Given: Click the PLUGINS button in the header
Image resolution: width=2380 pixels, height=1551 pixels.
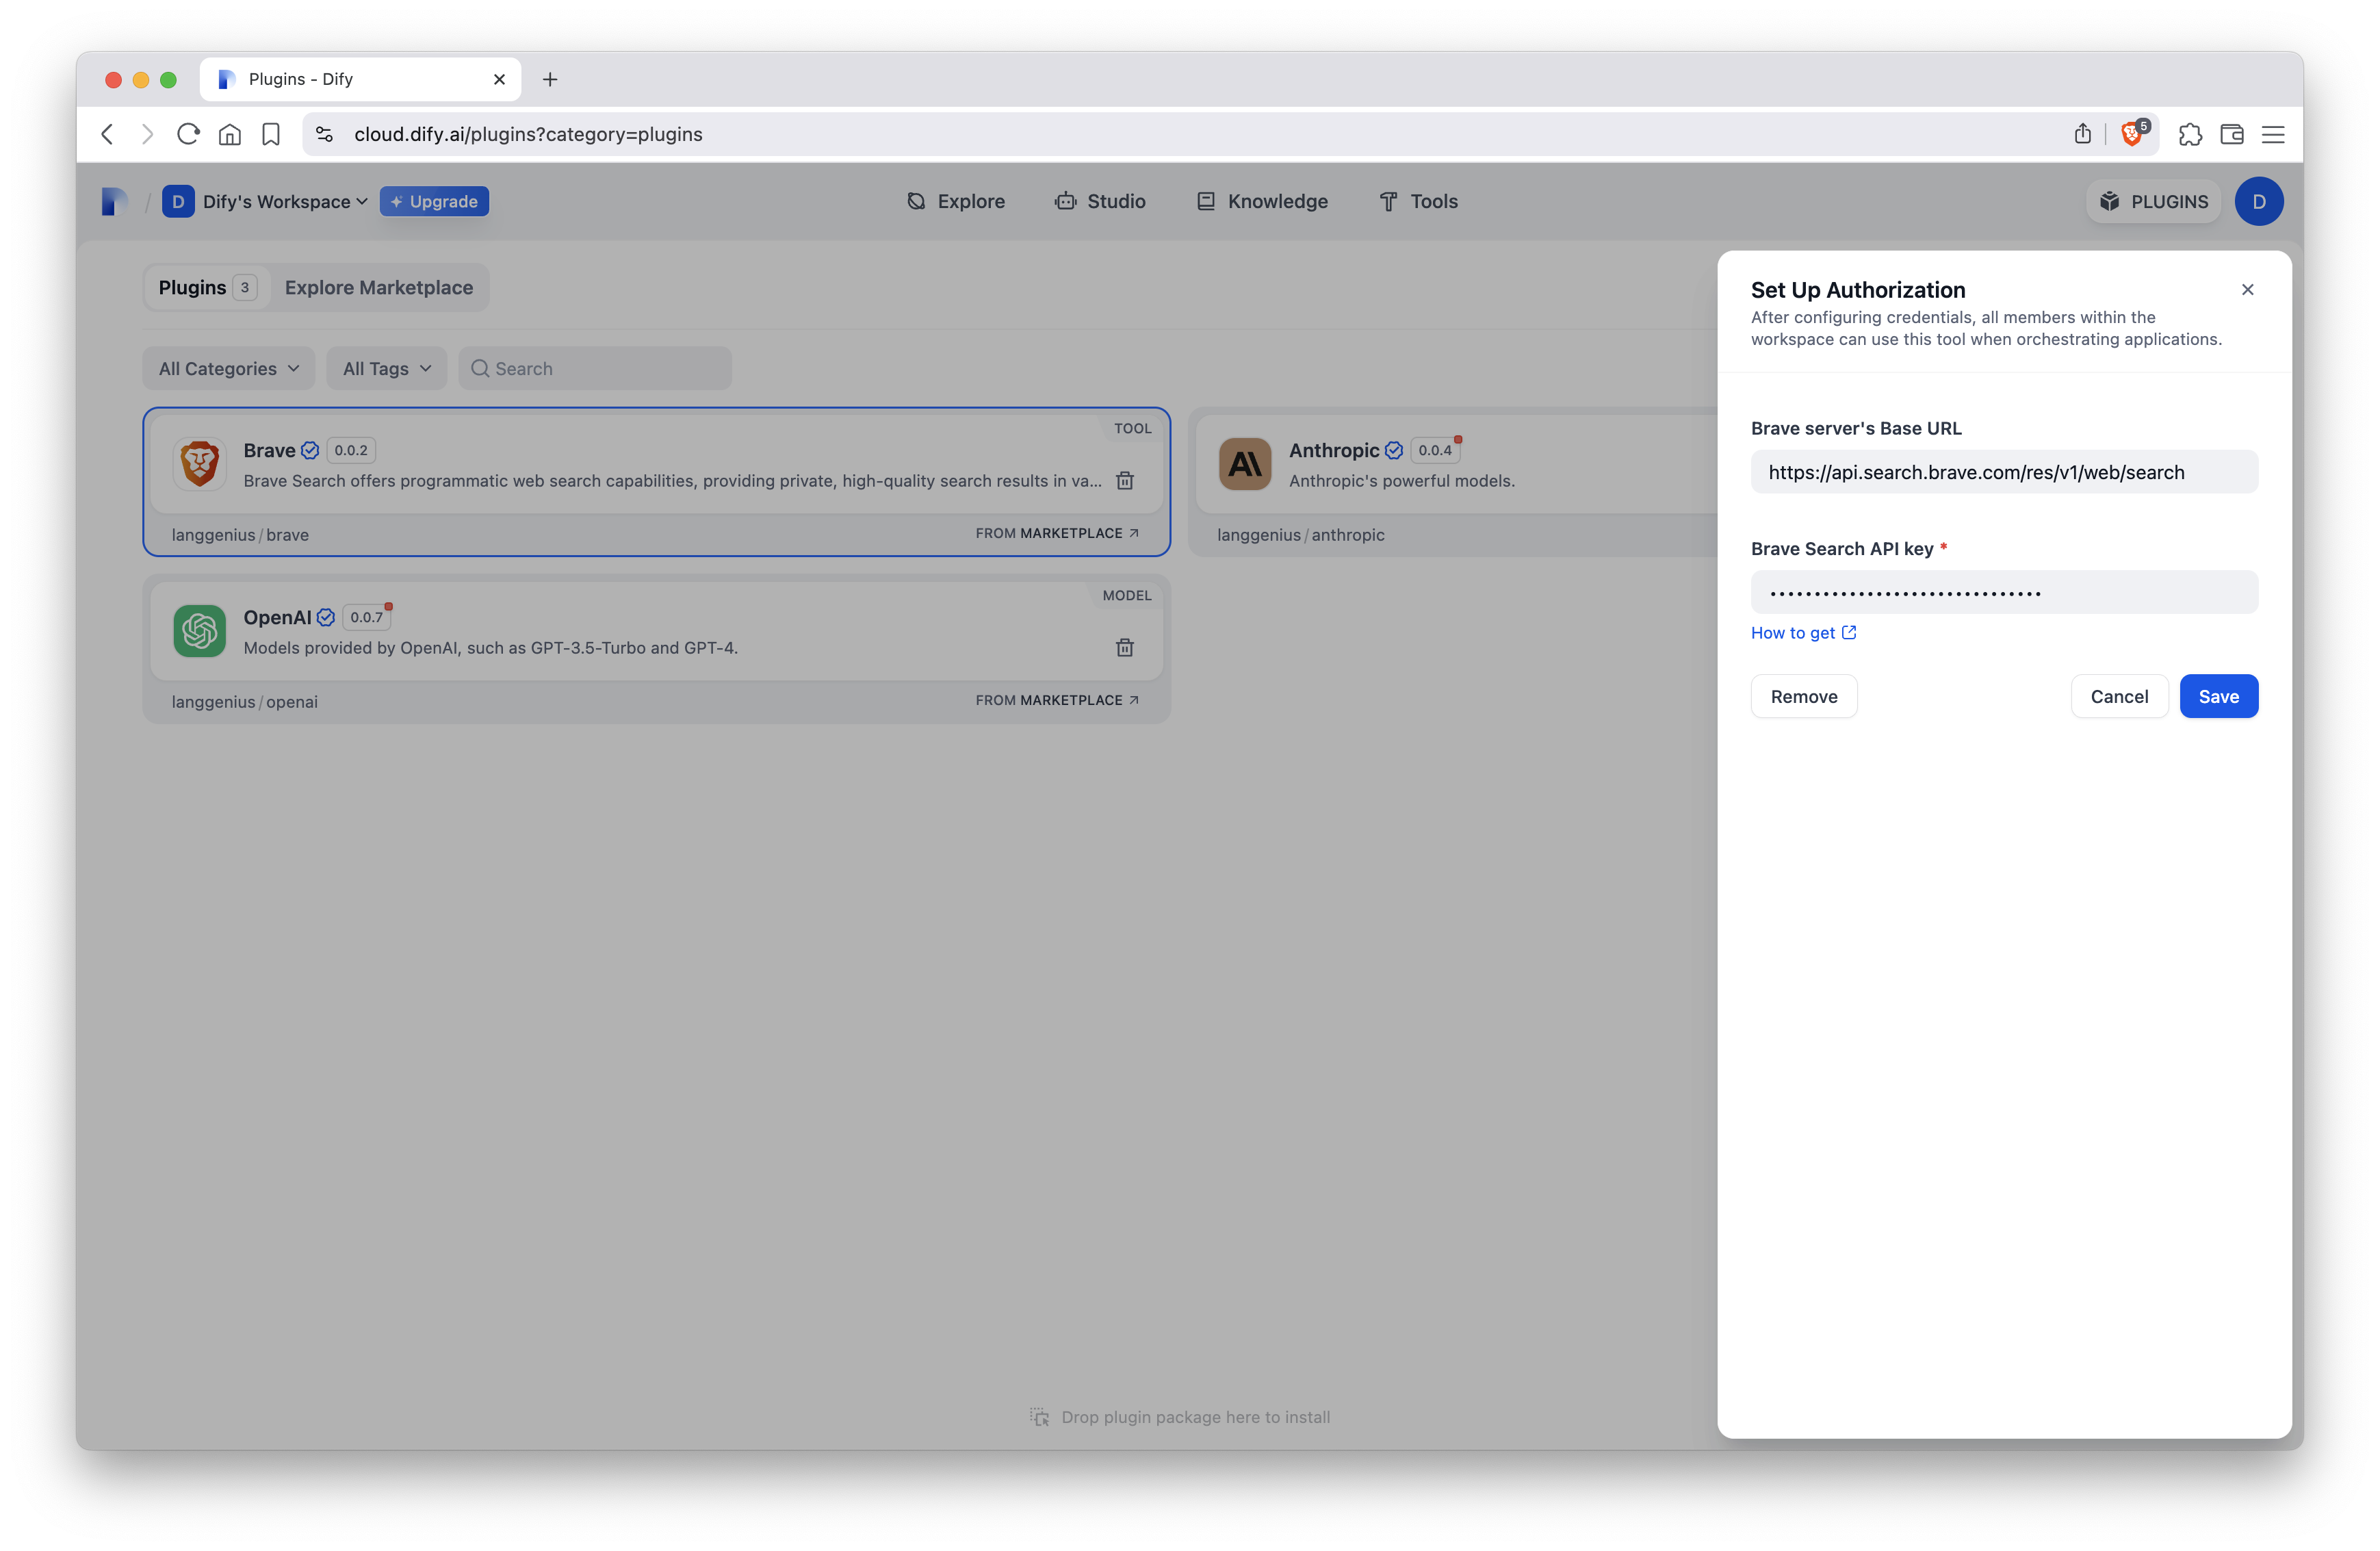Looking at the screenshot, I should (2153, 201).
